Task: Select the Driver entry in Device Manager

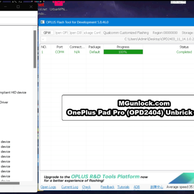Action: tap(4, 102)
